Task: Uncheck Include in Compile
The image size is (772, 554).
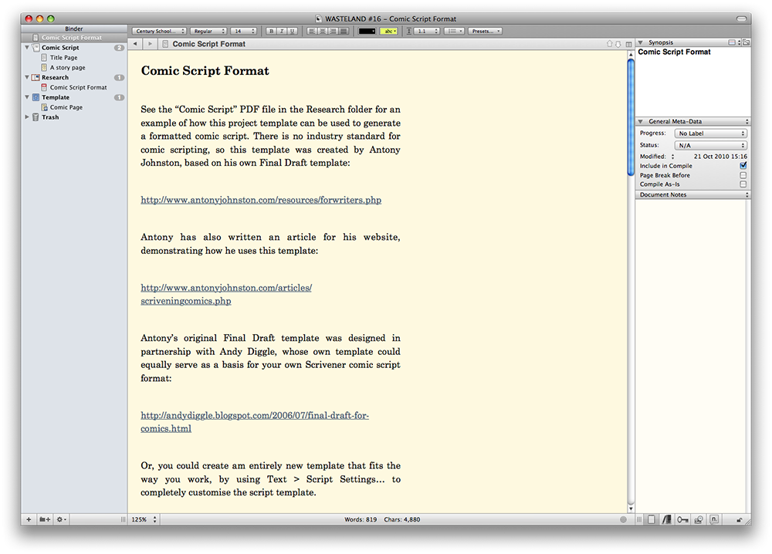Action: tap(743, 166)
